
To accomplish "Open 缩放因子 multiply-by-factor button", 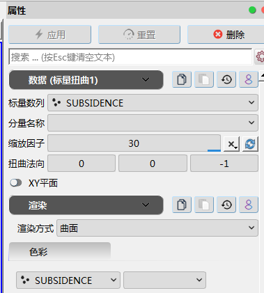I will click(x=231, y=144).
